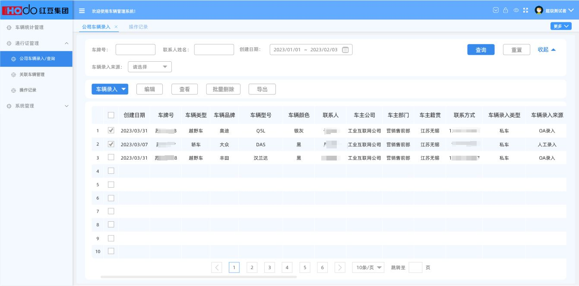Click the 车辆型号 column header
579x286 pixels.
click(261, 115)
